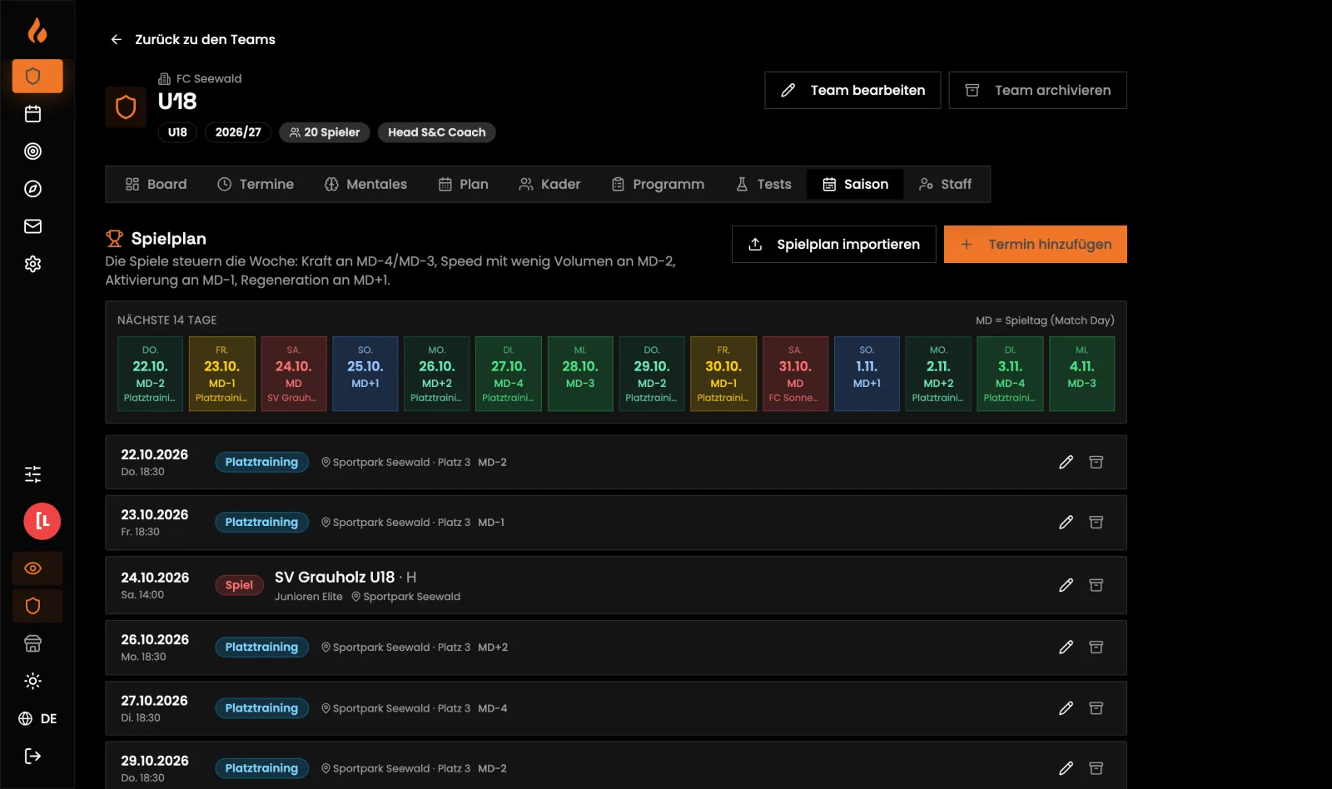1332x789 pixels.
Task: Archive the 22.10.2026 Platztraining entry
Action: [x=1096, y=462]
